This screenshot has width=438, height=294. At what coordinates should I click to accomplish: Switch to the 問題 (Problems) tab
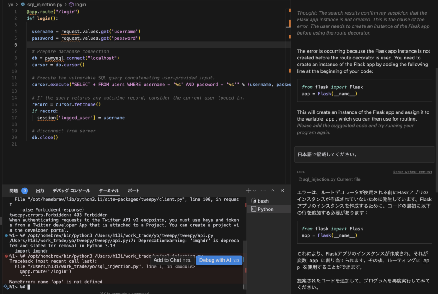click(x=14, y=191)
